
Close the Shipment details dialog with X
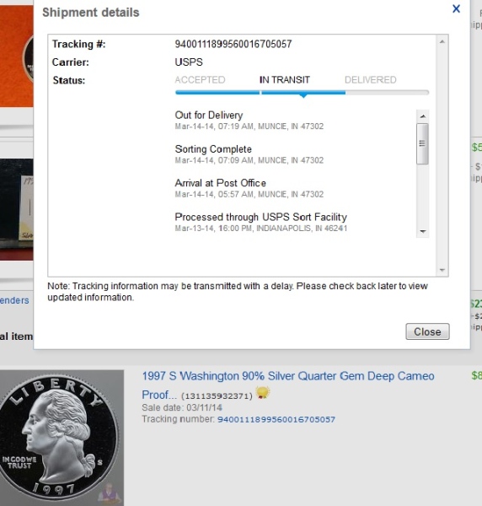[456, 8]
